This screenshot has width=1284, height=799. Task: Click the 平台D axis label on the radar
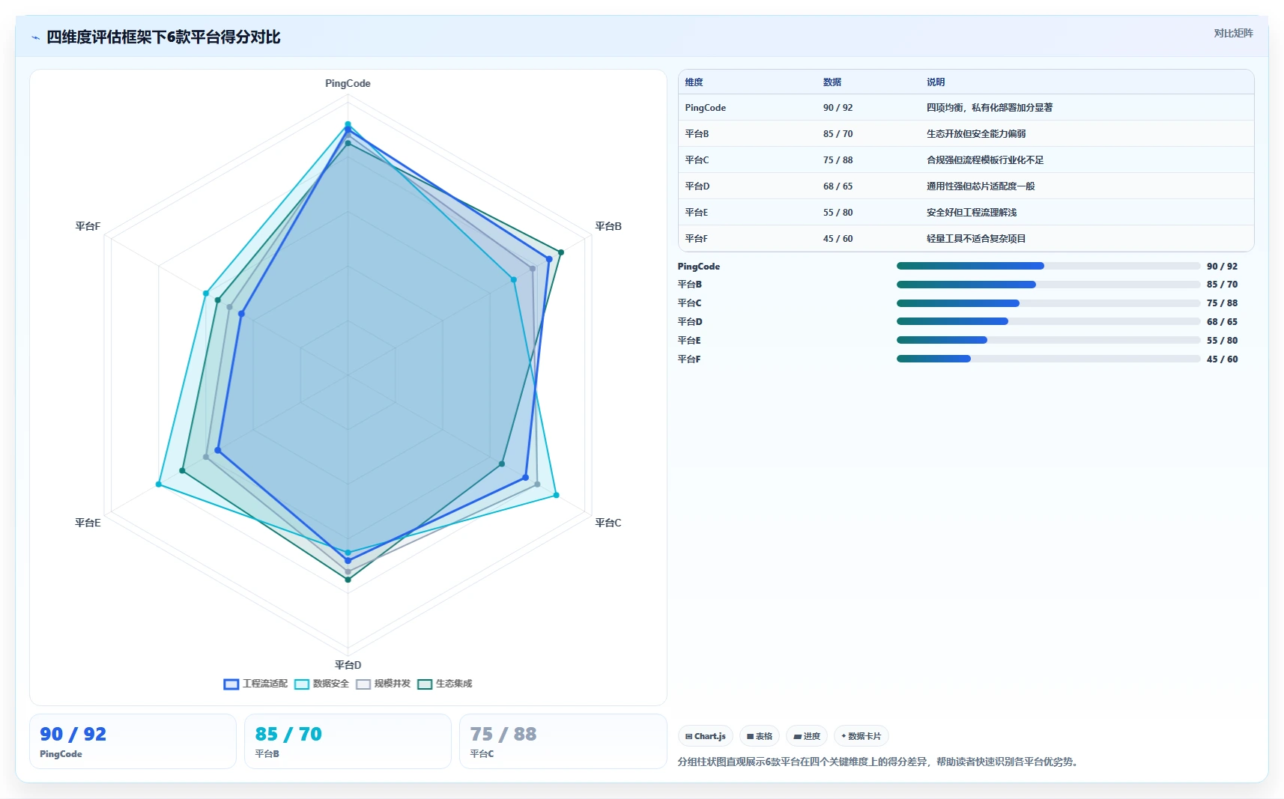tap(348, 665)
